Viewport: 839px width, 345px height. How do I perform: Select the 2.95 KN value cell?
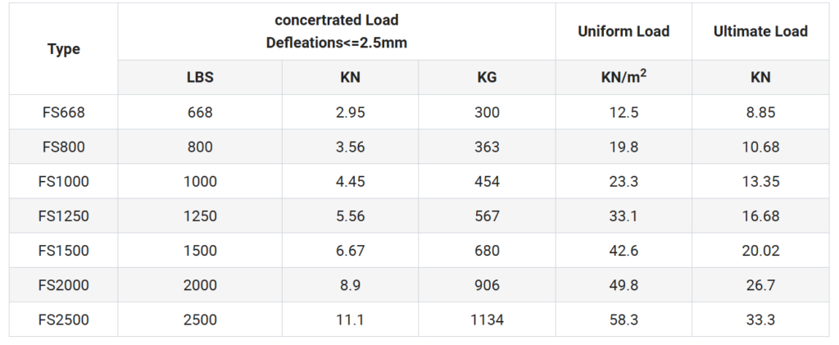click(350, 112)
